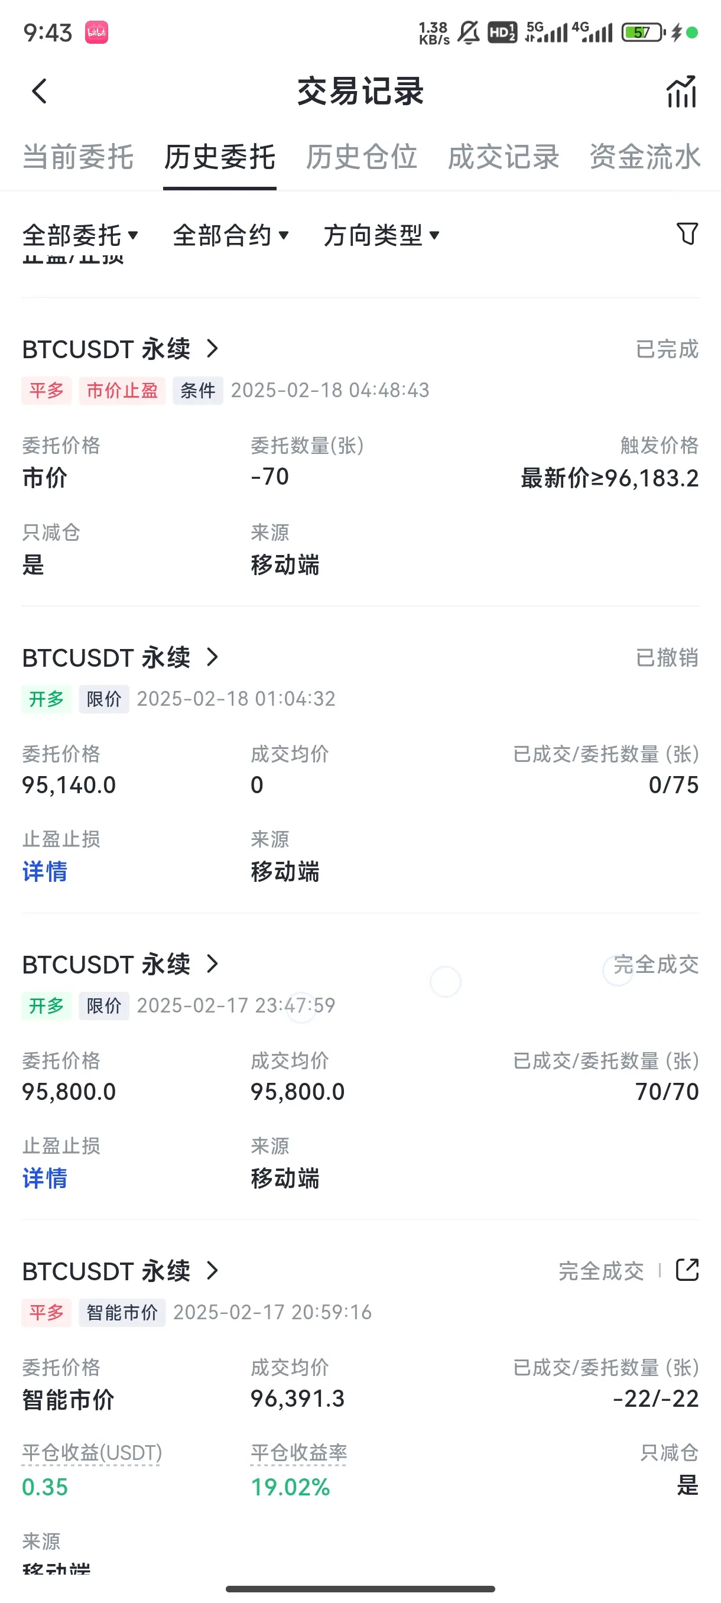
Task: Tap the bilibili notification icon
Action: click(x=96, y=33)
